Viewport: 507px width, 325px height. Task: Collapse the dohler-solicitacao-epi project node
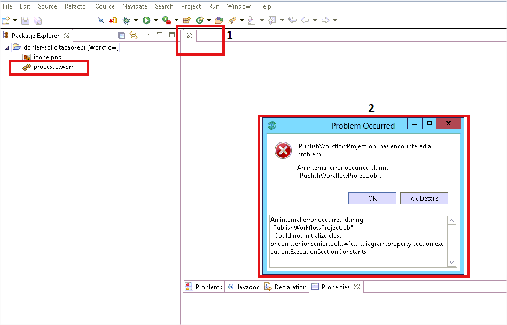point(7,47)
